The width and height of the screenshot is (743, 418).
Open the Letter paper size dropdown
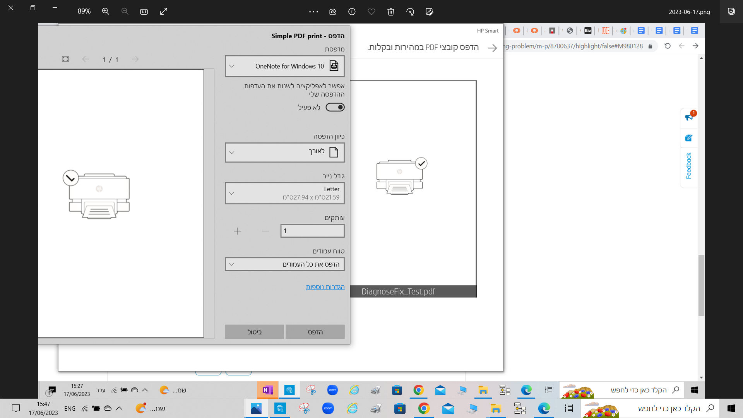click(285, 193)
